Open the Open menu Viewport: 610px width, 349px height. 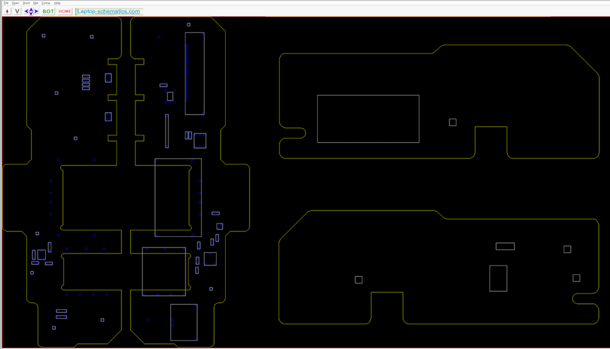[15, 2]
